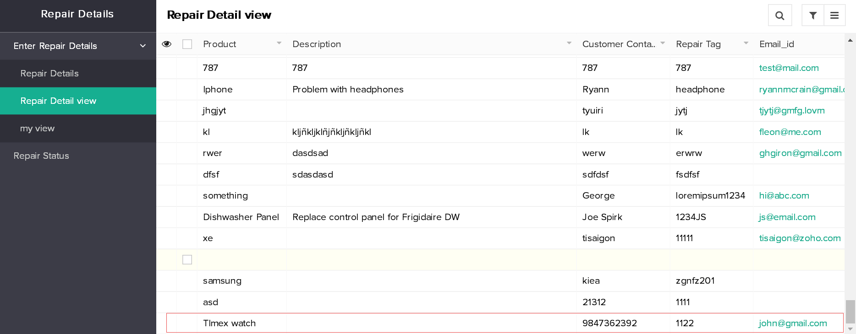This screenshot has height=334, width=856.
Task: Open the Repair Tag column sort arrow
Action: (746, 43)
